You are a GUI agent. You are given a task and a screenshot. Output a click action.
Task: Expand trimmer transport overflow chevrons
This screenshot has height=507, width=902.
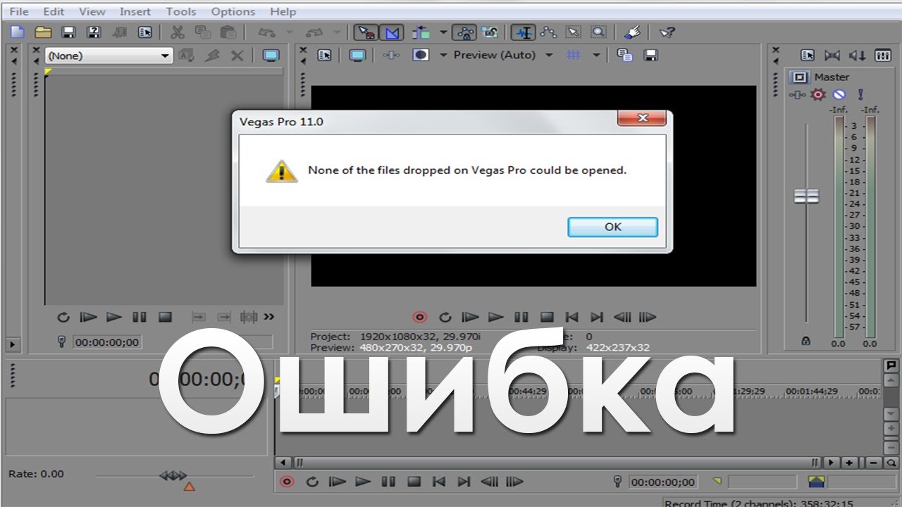[268, 317]
